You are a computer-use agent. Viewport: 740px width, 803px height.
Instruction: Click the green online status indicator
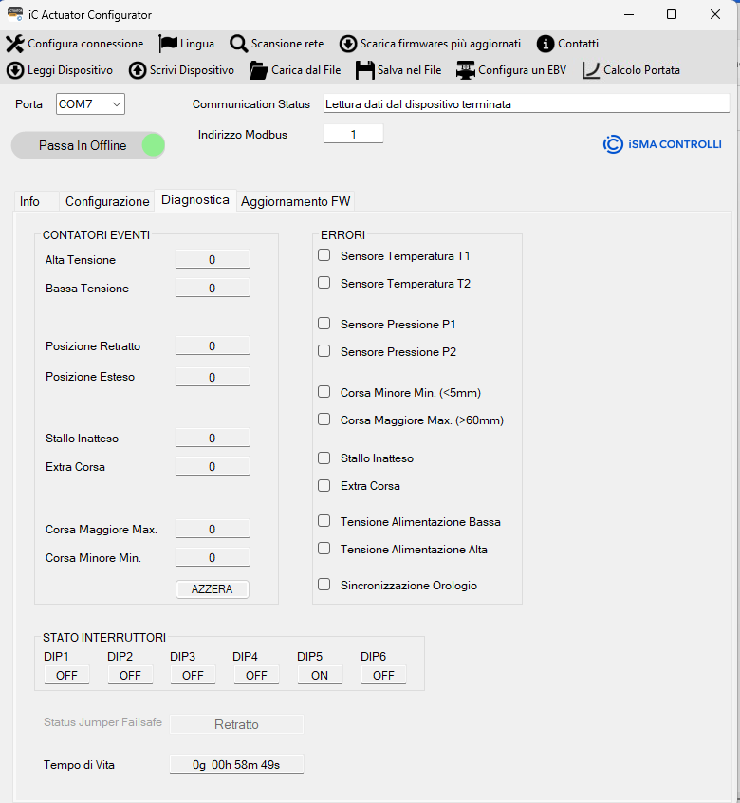tap(153, 145)
